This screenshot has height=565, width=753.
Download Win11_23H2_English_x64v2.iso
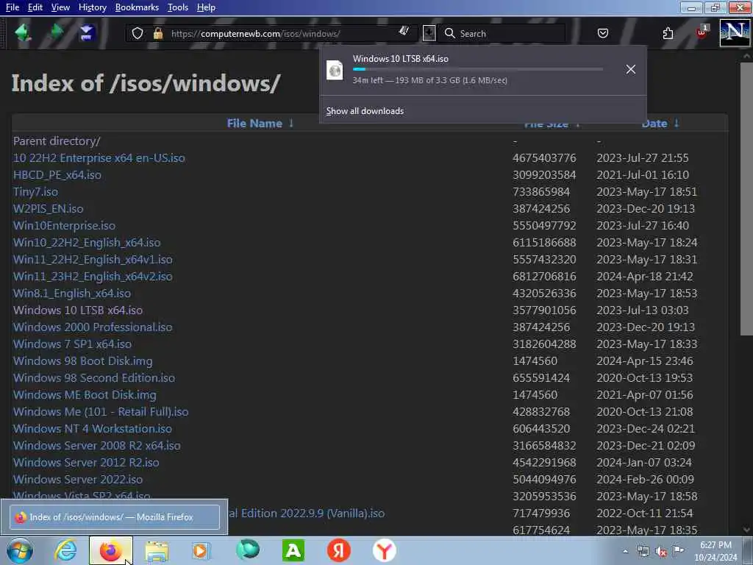click(x=93, y=277)
